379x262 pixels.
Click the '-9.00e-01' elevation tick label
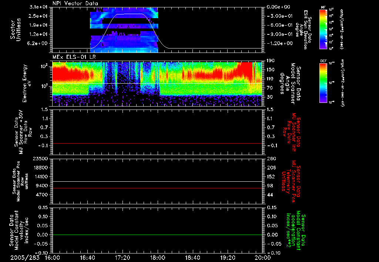pos(280,34)
